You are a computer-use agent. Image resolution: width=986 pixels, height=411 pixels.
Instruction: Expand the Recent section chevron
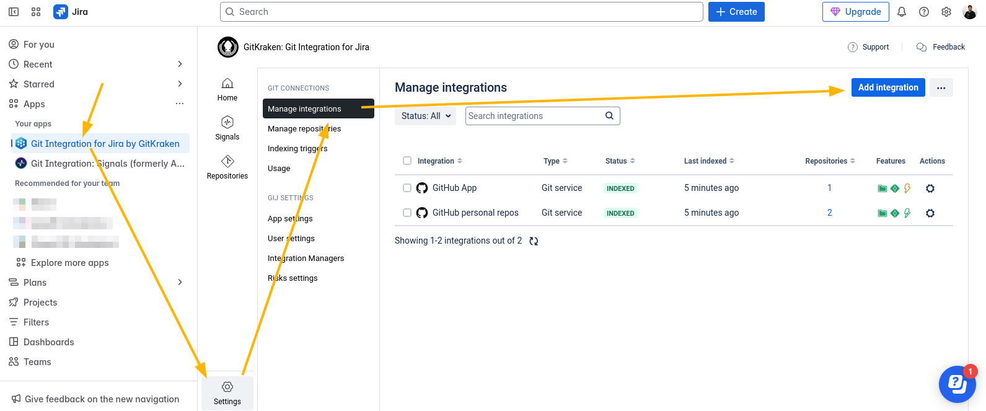tap(180, 64)
